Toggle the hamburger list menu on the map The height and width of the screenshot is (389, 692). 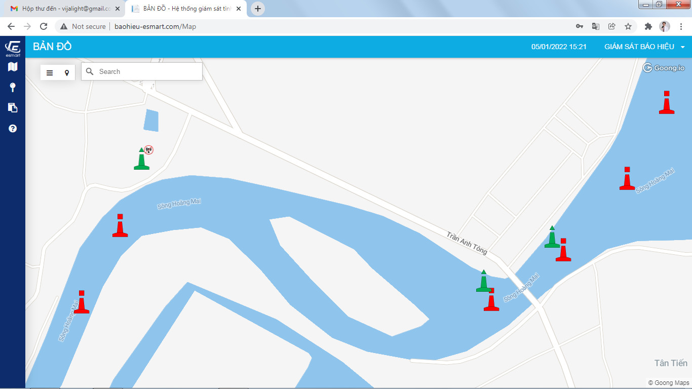tap(50, 72)
